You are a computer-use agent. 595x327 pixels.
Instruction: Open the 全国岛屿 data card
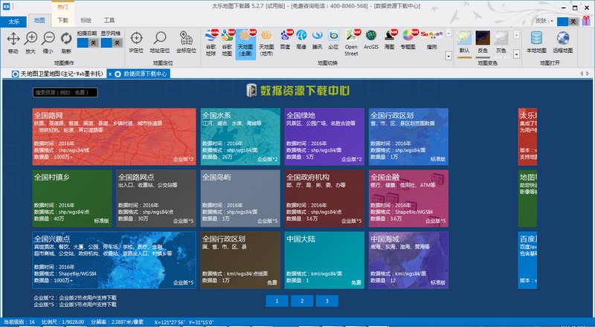240,198
